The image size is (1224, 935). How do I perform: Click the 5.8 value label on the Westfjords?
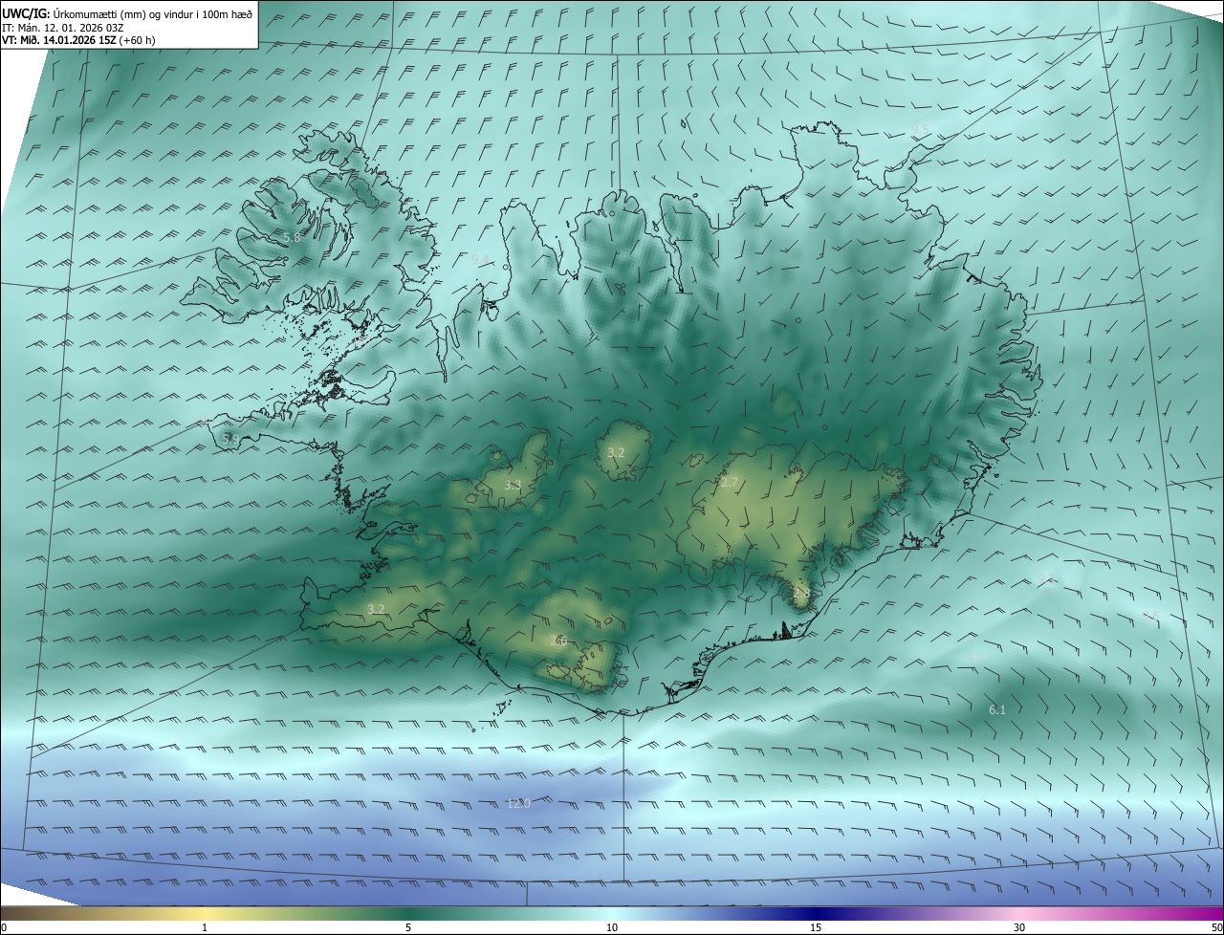[x=292, y=237]
